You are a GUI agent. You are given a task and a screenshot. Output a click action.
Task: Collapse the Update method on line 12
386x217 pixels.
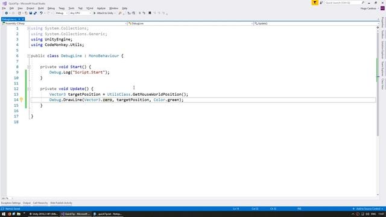[29, 89]
